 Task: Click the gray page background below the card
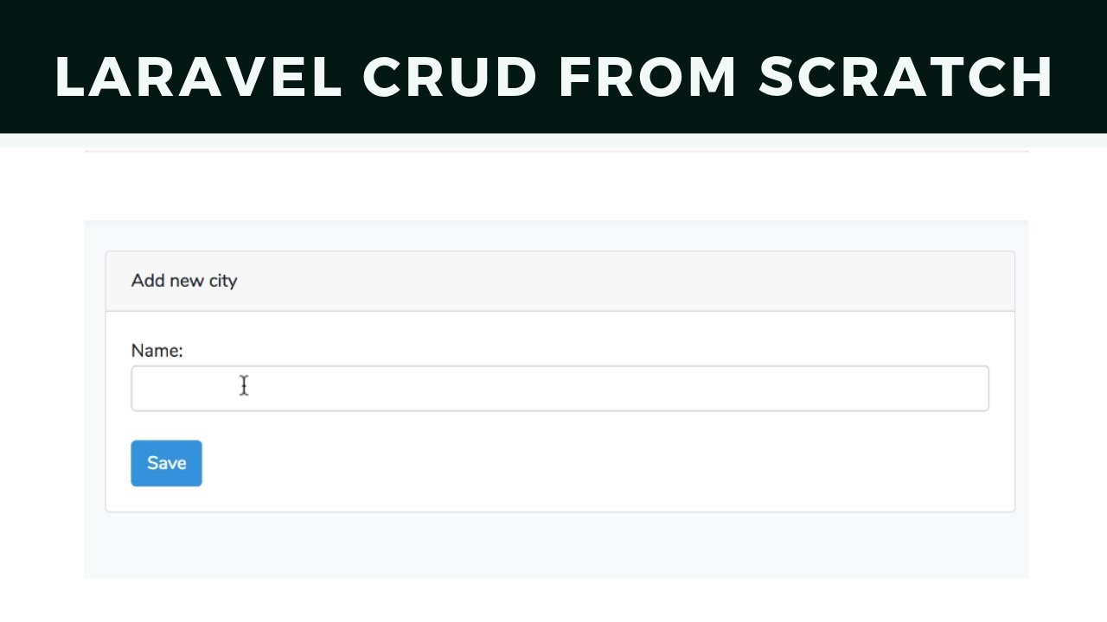point(553,546)
